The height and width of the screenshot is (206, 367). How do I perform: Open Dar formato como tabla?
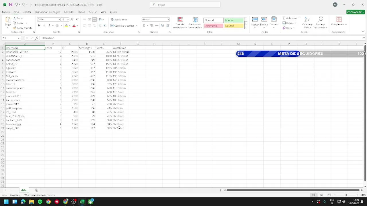click(195, 23)
